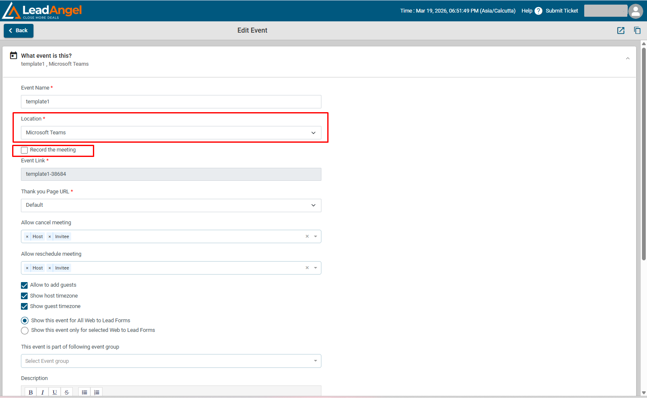Open the Thank you Page URL dropdown
647x398 pixels.
pos(171,205)
